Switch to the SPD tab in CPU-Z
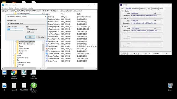177x99 pixels. [x=149, y=9]
